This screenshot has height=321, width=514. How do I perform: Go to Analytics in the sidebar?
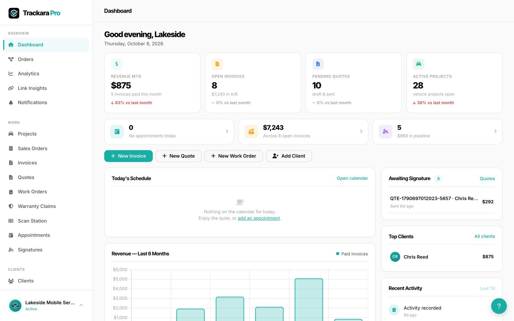pyautogui.click(x=46, y=74)
